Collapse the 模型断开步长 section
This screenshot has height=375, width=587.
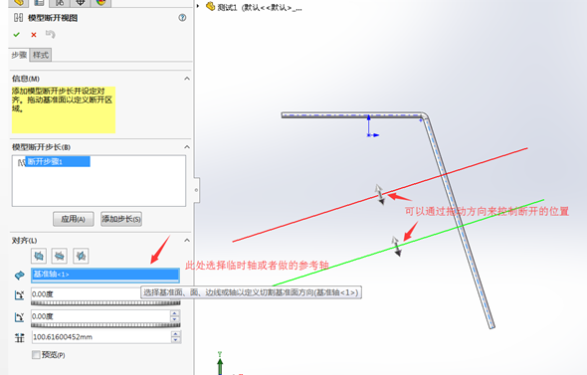(187, 147)
